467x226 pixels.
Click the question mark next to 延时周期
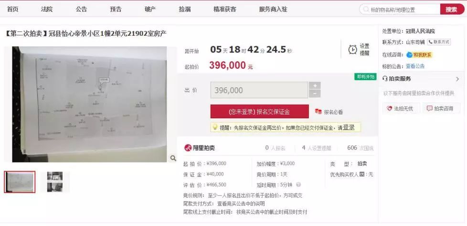pyautogui.click(x=298, y=185)
